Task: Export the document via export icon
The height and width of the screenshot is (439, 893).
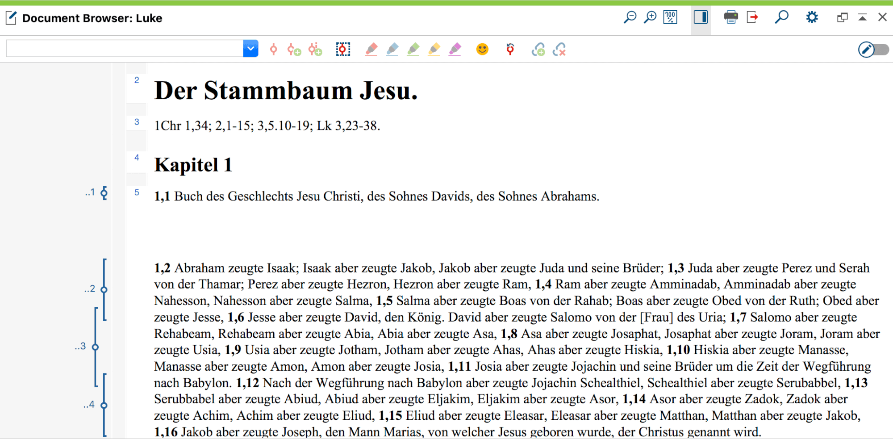Action: click(753, 17)
